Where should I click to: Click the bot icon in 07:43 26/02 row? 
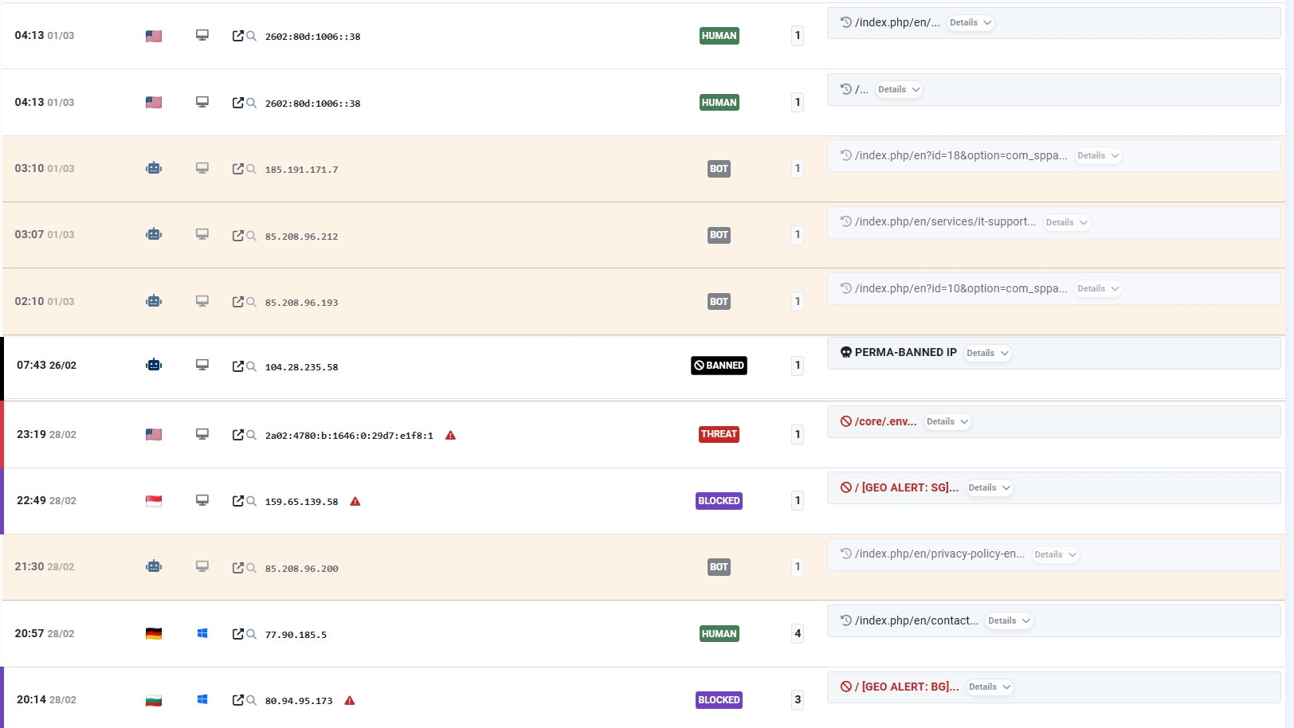pyautogui.click(x=154, y=365)
